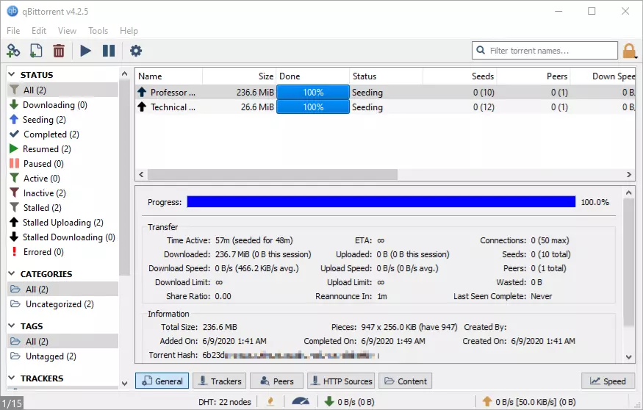Screen dimensions: 643x410
Task: Click the Delete torrent trash icon
Action: (59, 51)
